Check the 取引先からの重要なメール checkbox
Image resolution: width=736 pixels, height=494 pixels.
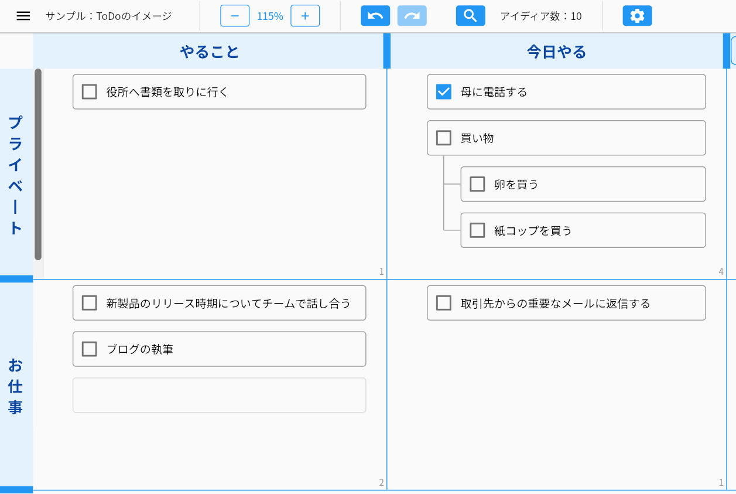tap(444, 303)
